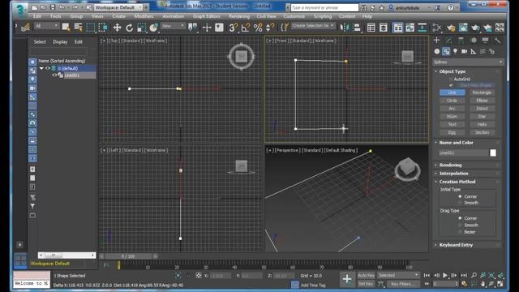
Task: Click the Undo arrow in the title bar
Action: (62, 7)
